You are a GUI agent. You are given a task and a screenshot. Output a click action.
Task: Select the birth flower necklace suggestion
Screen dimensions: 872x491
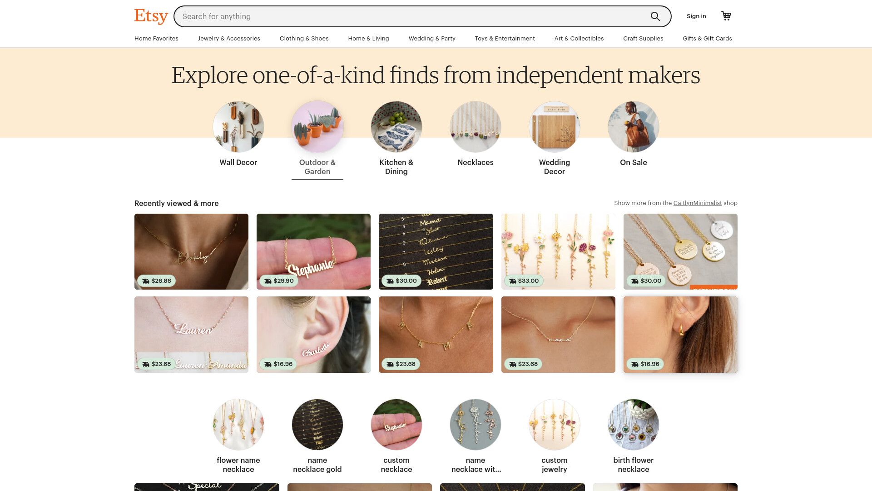[x=634, y=436]
